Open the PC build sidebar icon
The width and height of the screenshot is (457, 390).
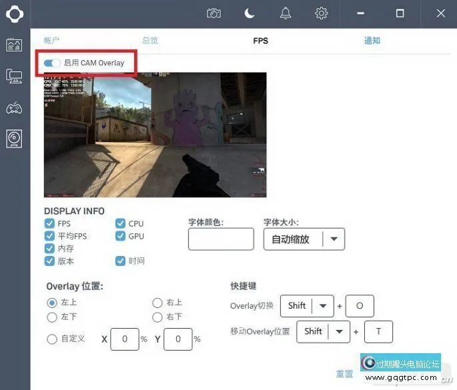click(x=14, y=76)
